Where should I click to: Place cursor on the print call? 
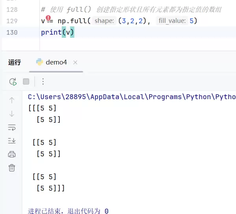pos(51,32)
